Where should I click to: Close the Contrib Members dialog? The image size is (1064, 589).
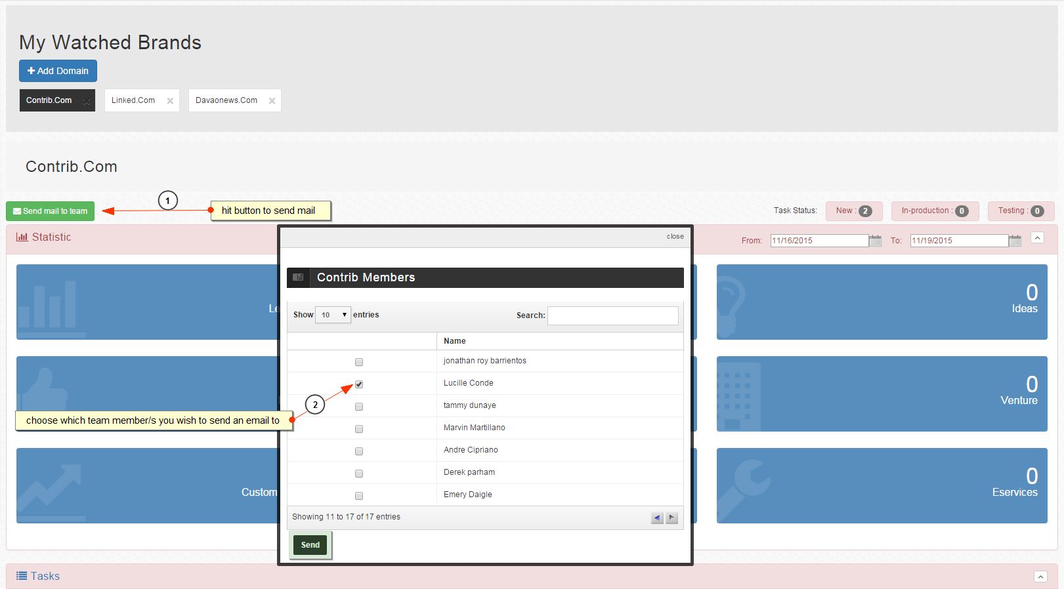pyautogui.click(x=675, y=236)
